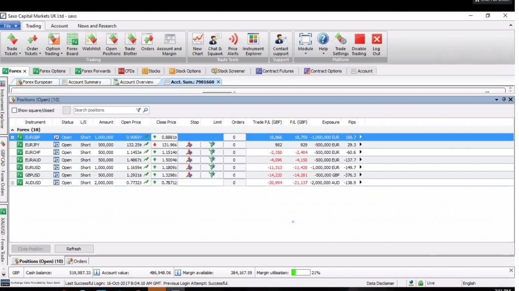519x291 pixels.
Task: Open the Watchlist module
Action: tap(91, 43)
